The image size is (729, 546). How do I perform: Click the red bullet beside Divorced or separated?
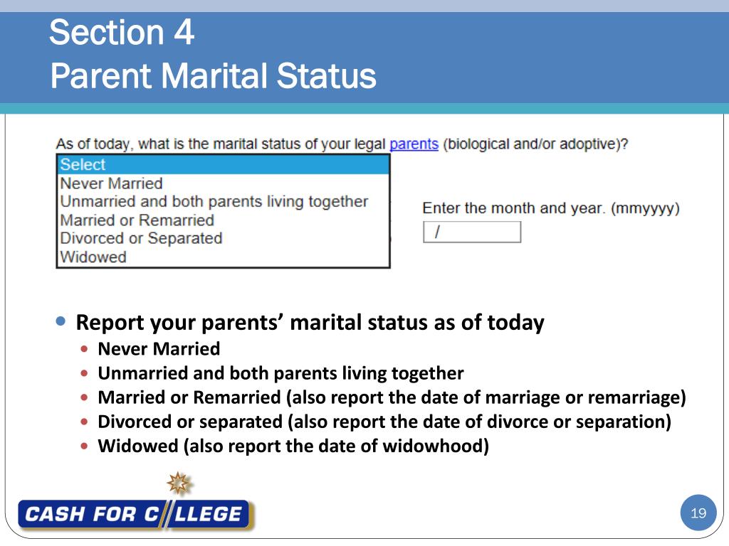(84, 422)
